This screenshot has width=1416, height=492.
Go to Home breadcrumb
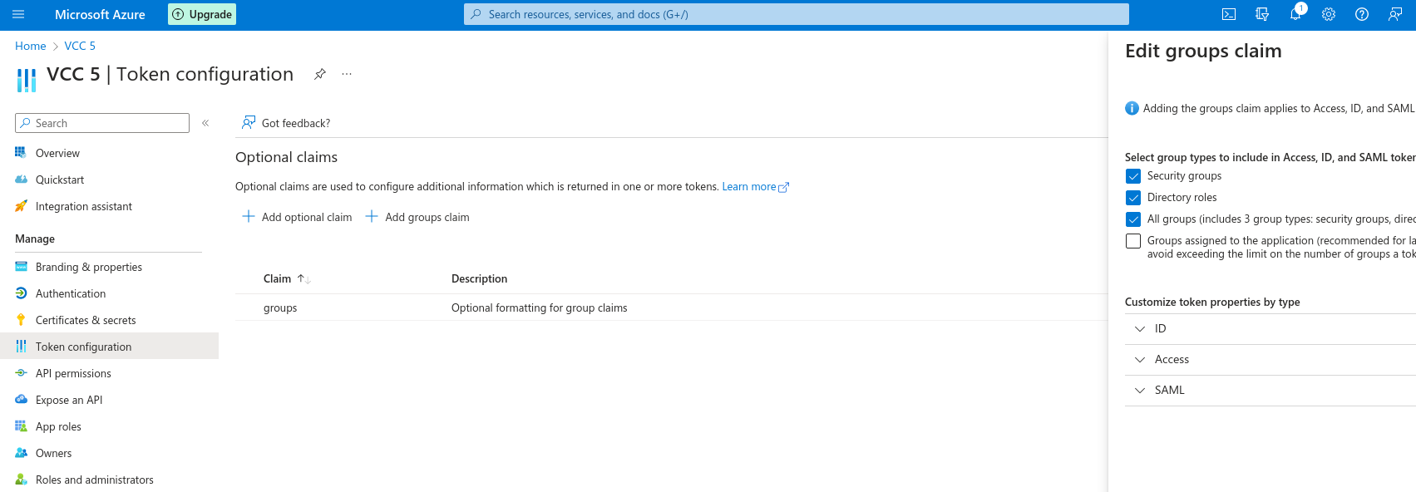[x=31, y=46]
